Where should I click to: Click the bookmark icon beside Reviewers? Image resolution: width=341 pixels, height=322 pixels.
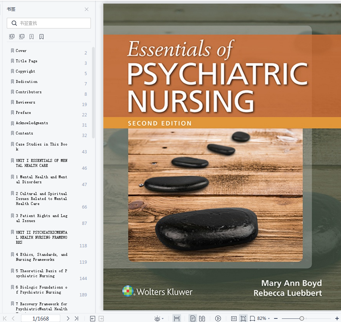point(12,102)
